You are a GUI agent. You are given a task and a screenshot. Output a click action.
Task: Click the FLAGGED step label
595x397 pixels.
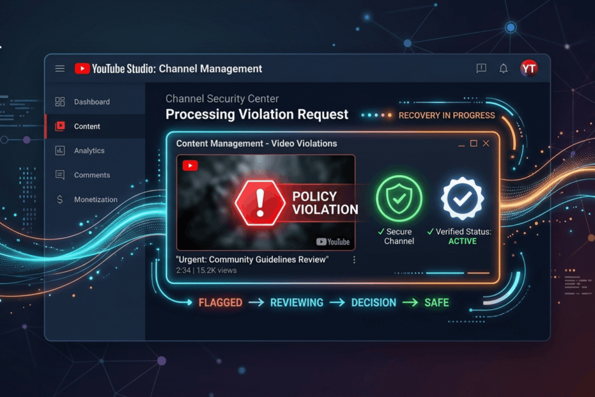point(220,303)
